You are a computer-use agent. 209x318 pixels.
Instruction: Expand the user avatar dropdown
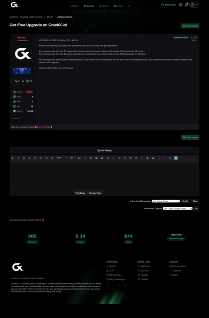coord(195,4)
